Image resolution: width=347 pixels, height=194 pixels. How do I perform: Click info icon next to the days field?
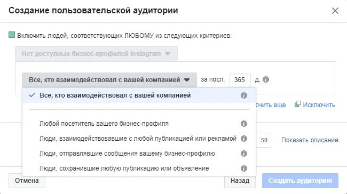(x=265, y=79)
